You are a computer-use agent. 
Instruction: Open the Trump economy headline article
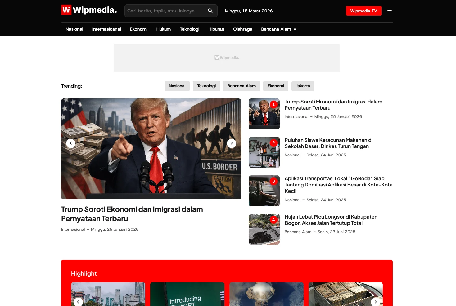pos(333,105)
